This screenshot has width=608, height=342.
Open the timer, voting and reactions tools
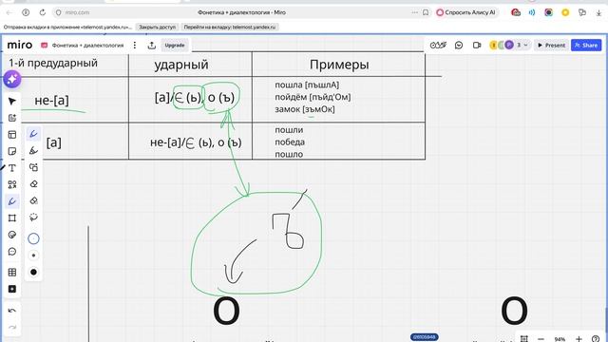(438, 46)
